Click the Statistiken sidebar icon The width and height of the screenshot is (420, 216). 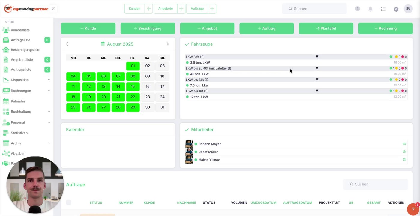tap(6, 133)
